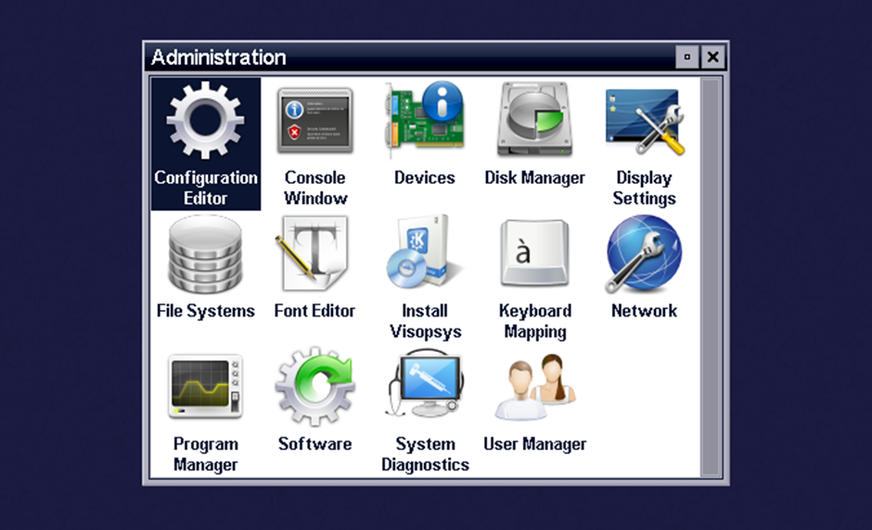Open Display Settings tools icon
The width and height of the screenshot is (872, 530).
[x=644, y=122]
